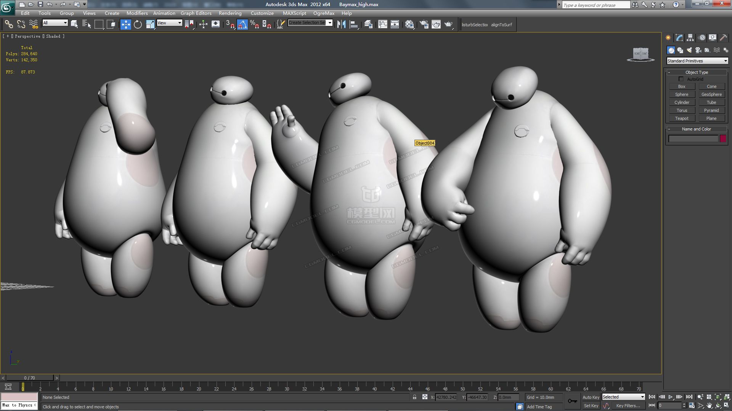The height and width of the screenshot is (411, 732).
Task: Open the Help dropdown arrow in title bar
Action: [682, 5]
